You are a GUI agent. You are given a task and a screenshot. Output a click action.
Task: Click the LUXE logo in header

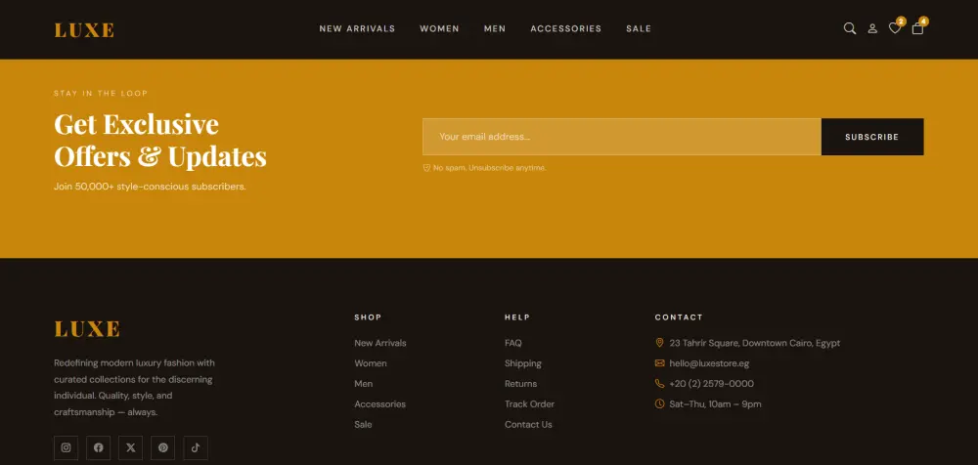click(84, 30)
